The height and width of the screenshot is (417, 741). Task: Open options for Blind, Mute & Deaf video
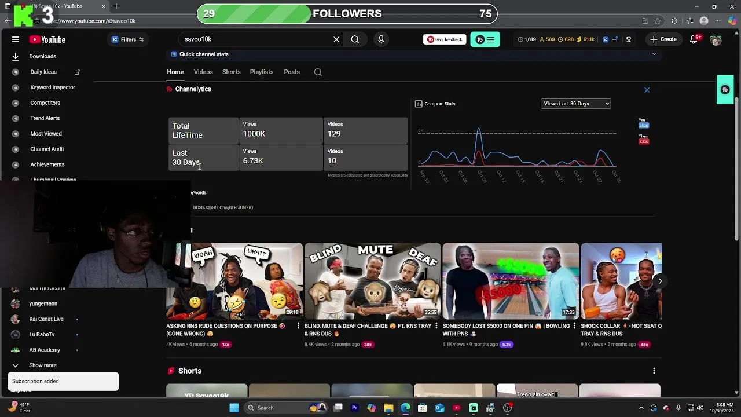[x=436, y=326]
